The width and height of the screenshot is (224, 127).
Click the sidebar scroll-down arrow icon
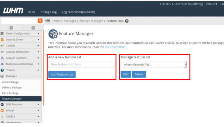coord(33,28)
